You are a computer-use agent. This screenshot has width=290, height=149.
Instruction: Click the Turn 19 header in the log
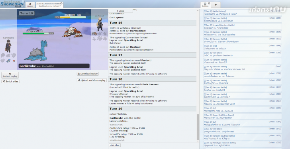pyautogui.click(x=152, y=109)
